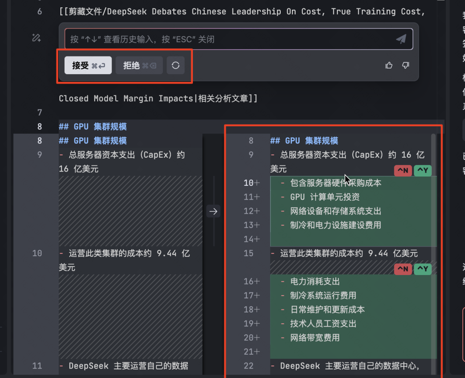Click the red ^N badge on the operating cost diff block
This screenshot has height=378, width=465.
(403, 269)
